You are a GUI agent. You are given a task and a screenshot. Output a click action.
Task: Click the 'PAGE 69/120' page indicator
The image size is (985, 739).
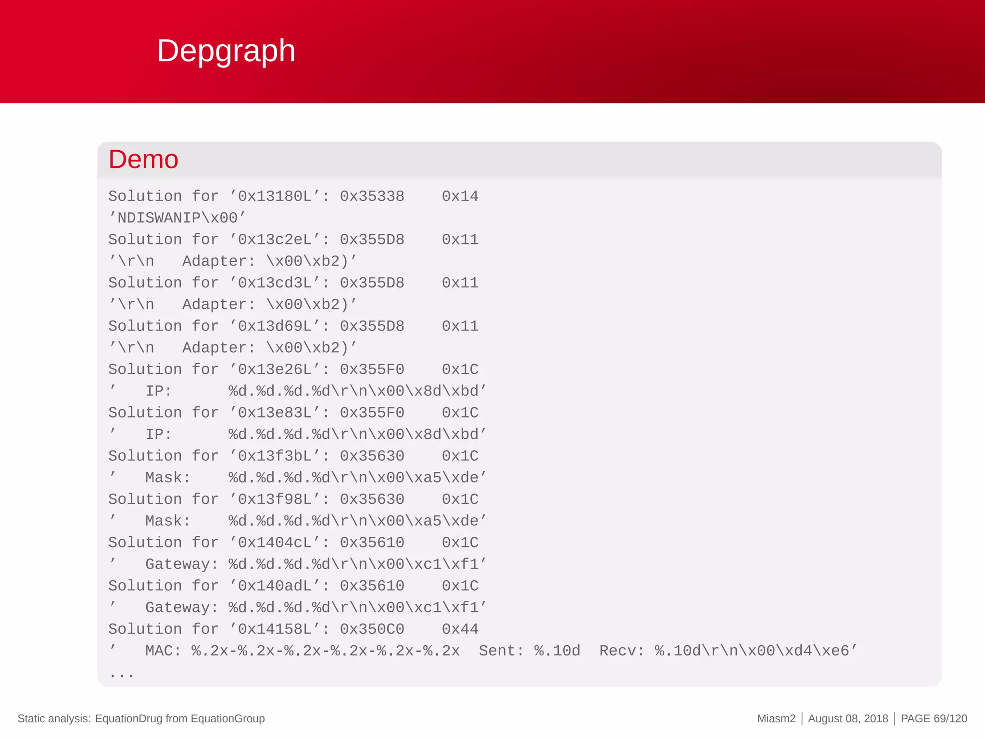pos(934,719)
